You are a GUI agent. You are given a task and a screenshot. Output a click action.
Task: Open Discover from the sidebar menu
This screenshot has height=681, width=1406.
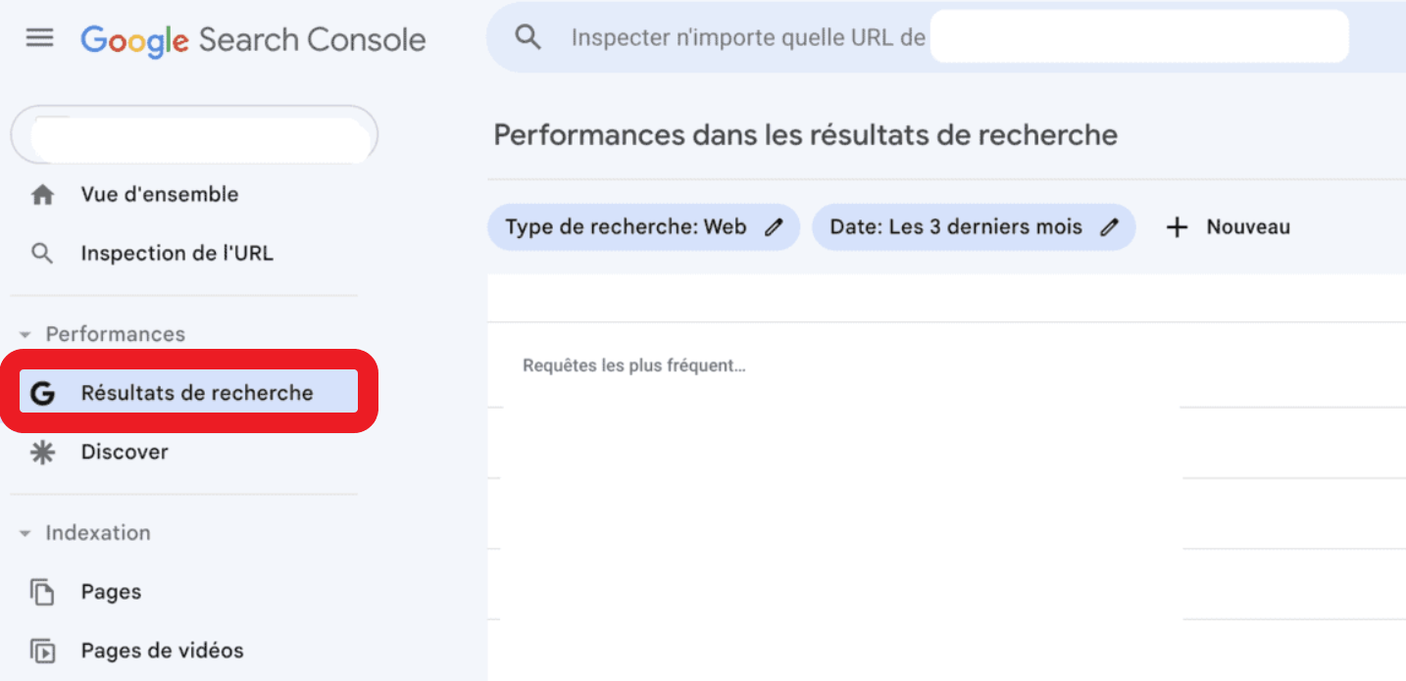[124, 452]
